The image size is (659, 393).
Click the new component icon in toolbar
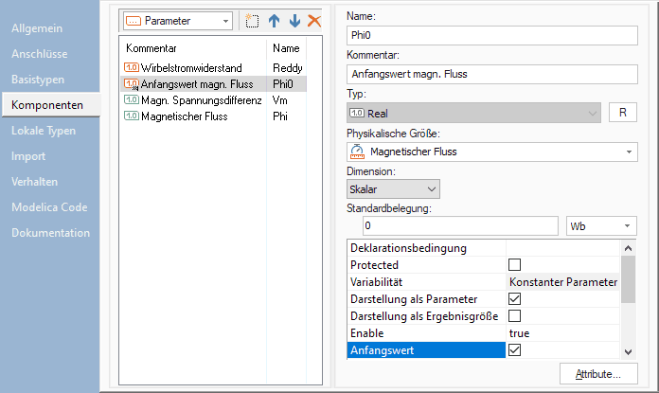tap(251, 21)
